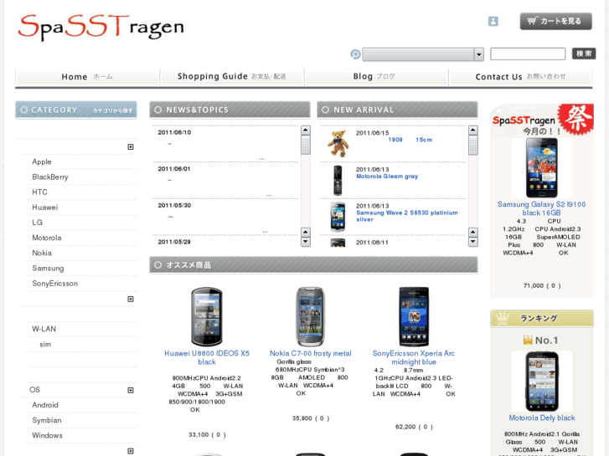The image size is (609, 456).
Task: Click the News & Topics scrollbar thumb
Action: click(306, 145)
